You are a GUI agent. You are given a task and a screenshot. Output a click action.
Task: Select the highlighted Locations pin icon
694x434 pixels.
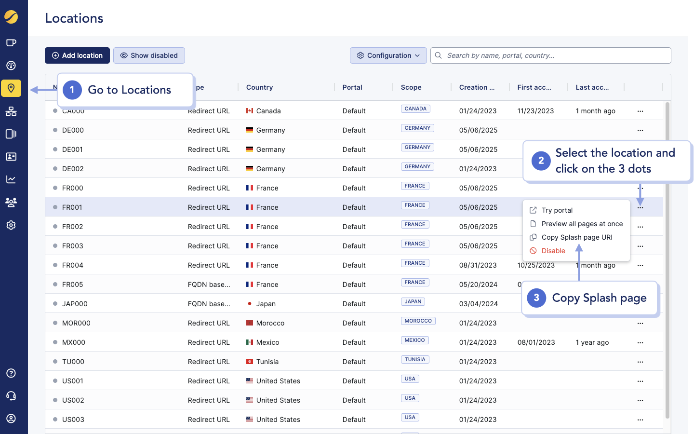pyautogui.click(x=11, y=89)
